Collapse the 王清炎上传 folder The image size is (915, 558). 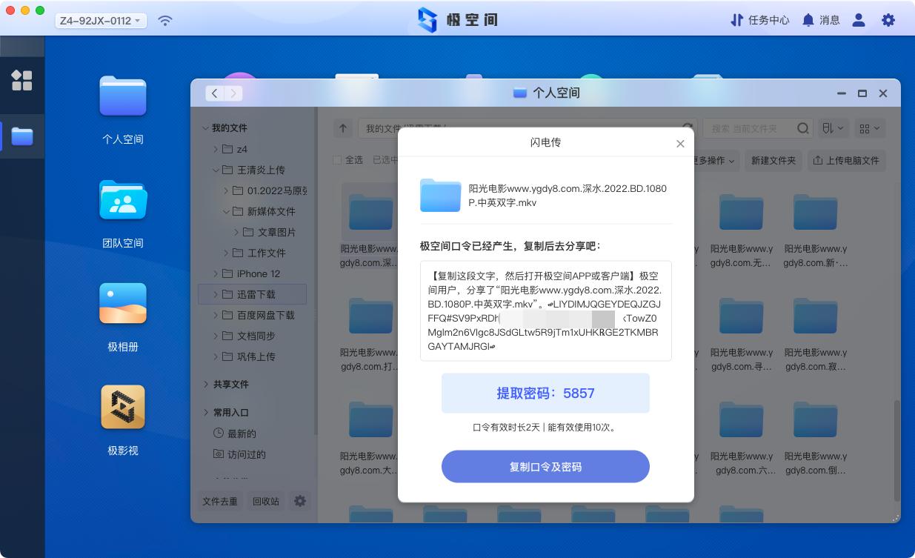coord(216,170)
